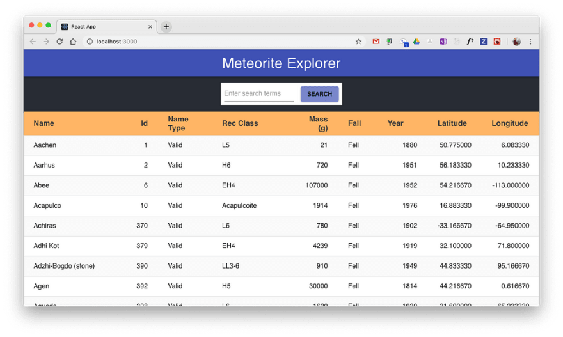Click the H6 rec class cell
Viewport: 563px width, 337px height.
tap(226, 165)
